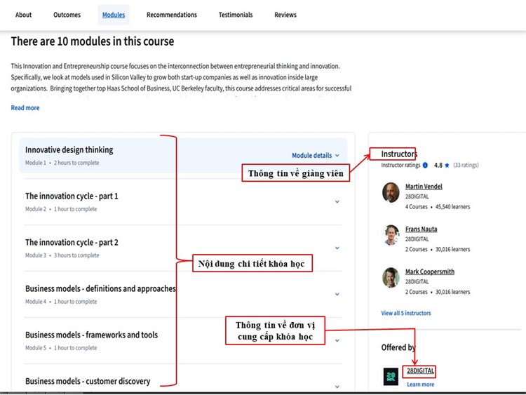Screen dimensions: 526x395
Task: Click View all 5 instructors link
Action: (406, 313)
